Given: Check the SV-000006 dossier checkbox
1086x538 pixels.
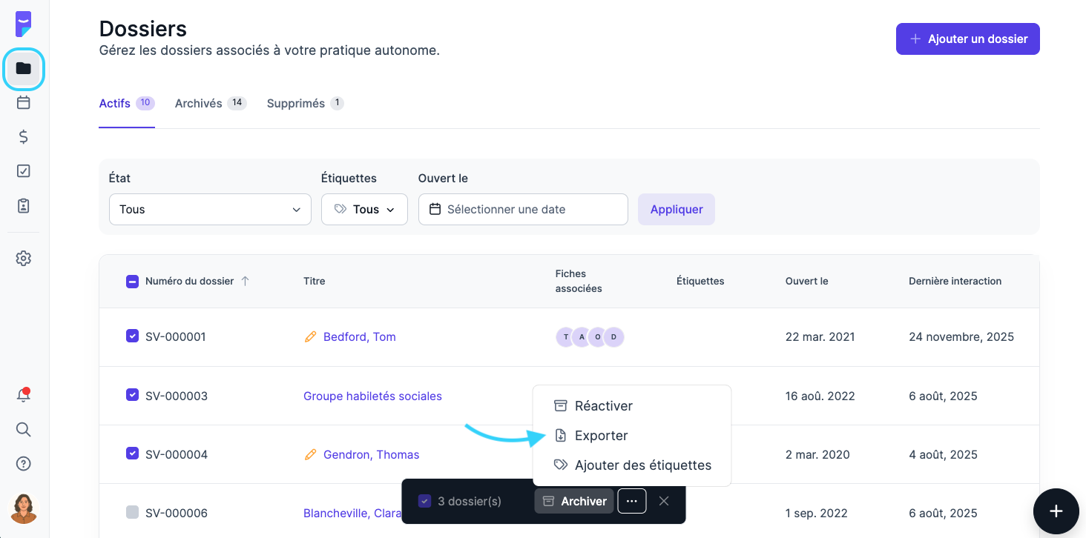Looking at the screenshot, I should [132, 512].
